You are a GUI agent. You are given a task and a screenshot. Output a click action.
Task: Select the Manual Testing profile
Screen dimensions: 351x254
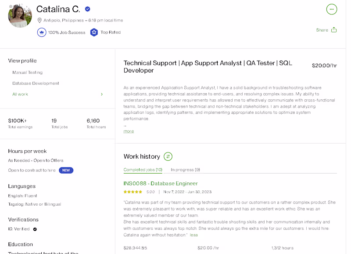tap(28, 73)
